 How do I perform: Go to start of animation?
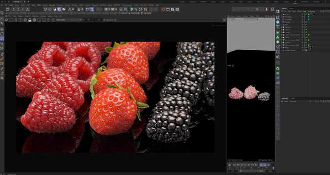click(234, 165)
